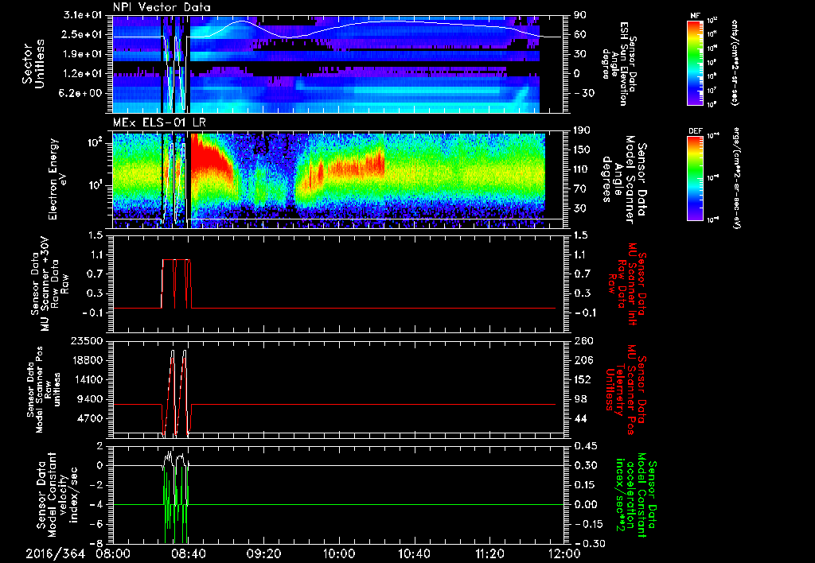The width and height of the screenshot is (815, 563).
Task: Click the 08:00 time axis label
Action: point(113,553)
